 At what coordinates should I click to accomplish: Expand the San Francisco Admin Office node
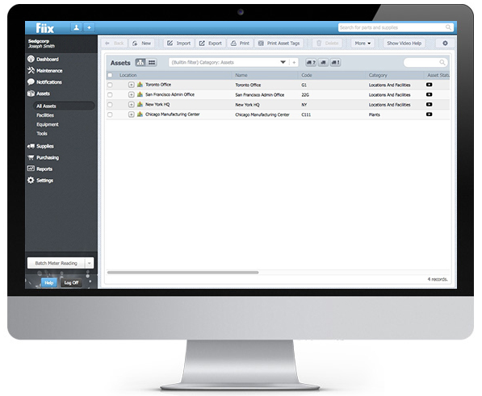(132, 94)
